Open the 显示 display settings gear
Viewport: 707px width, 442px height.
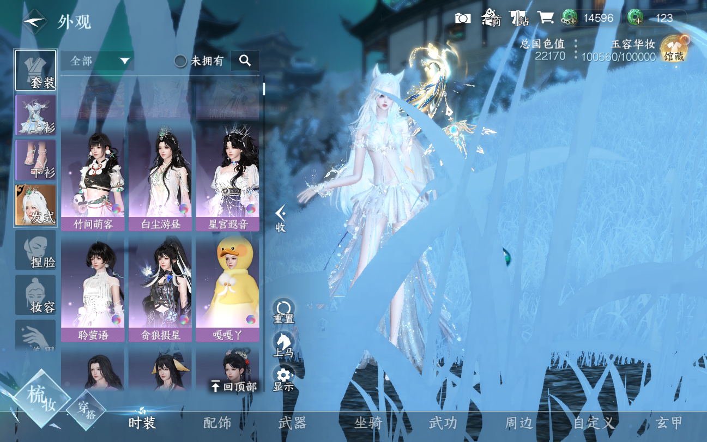tap(283, 379)
